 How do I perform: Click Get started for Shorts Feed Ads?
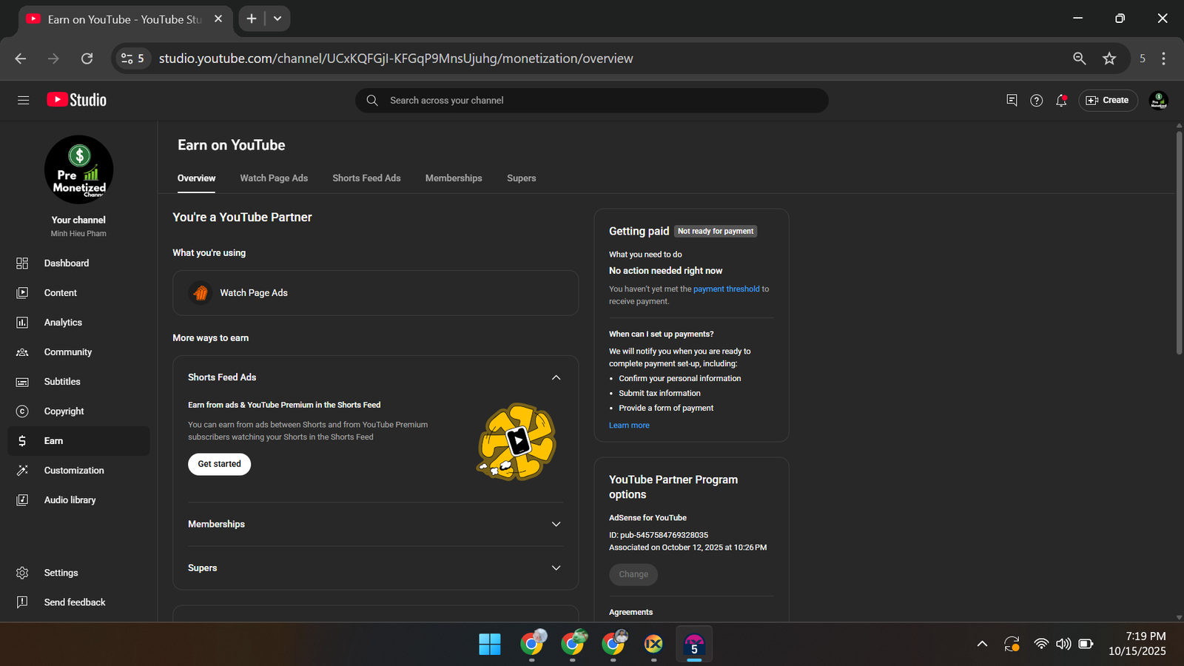(x=219, y=464)
